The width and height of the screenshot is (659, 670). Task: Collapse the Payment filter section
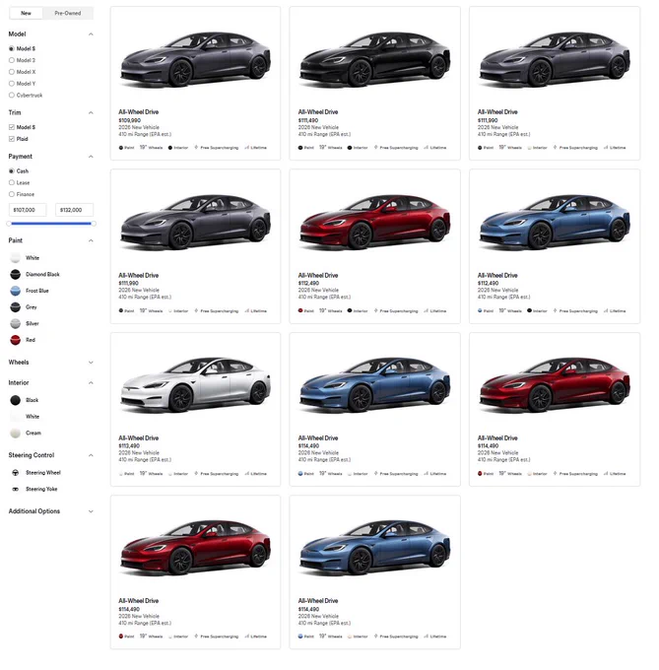[91, 157]
